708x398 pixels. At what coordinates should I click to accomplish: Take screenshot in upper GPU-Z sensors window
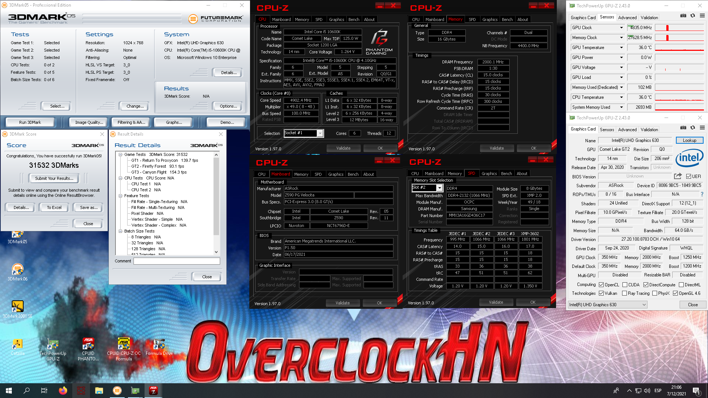683,16
